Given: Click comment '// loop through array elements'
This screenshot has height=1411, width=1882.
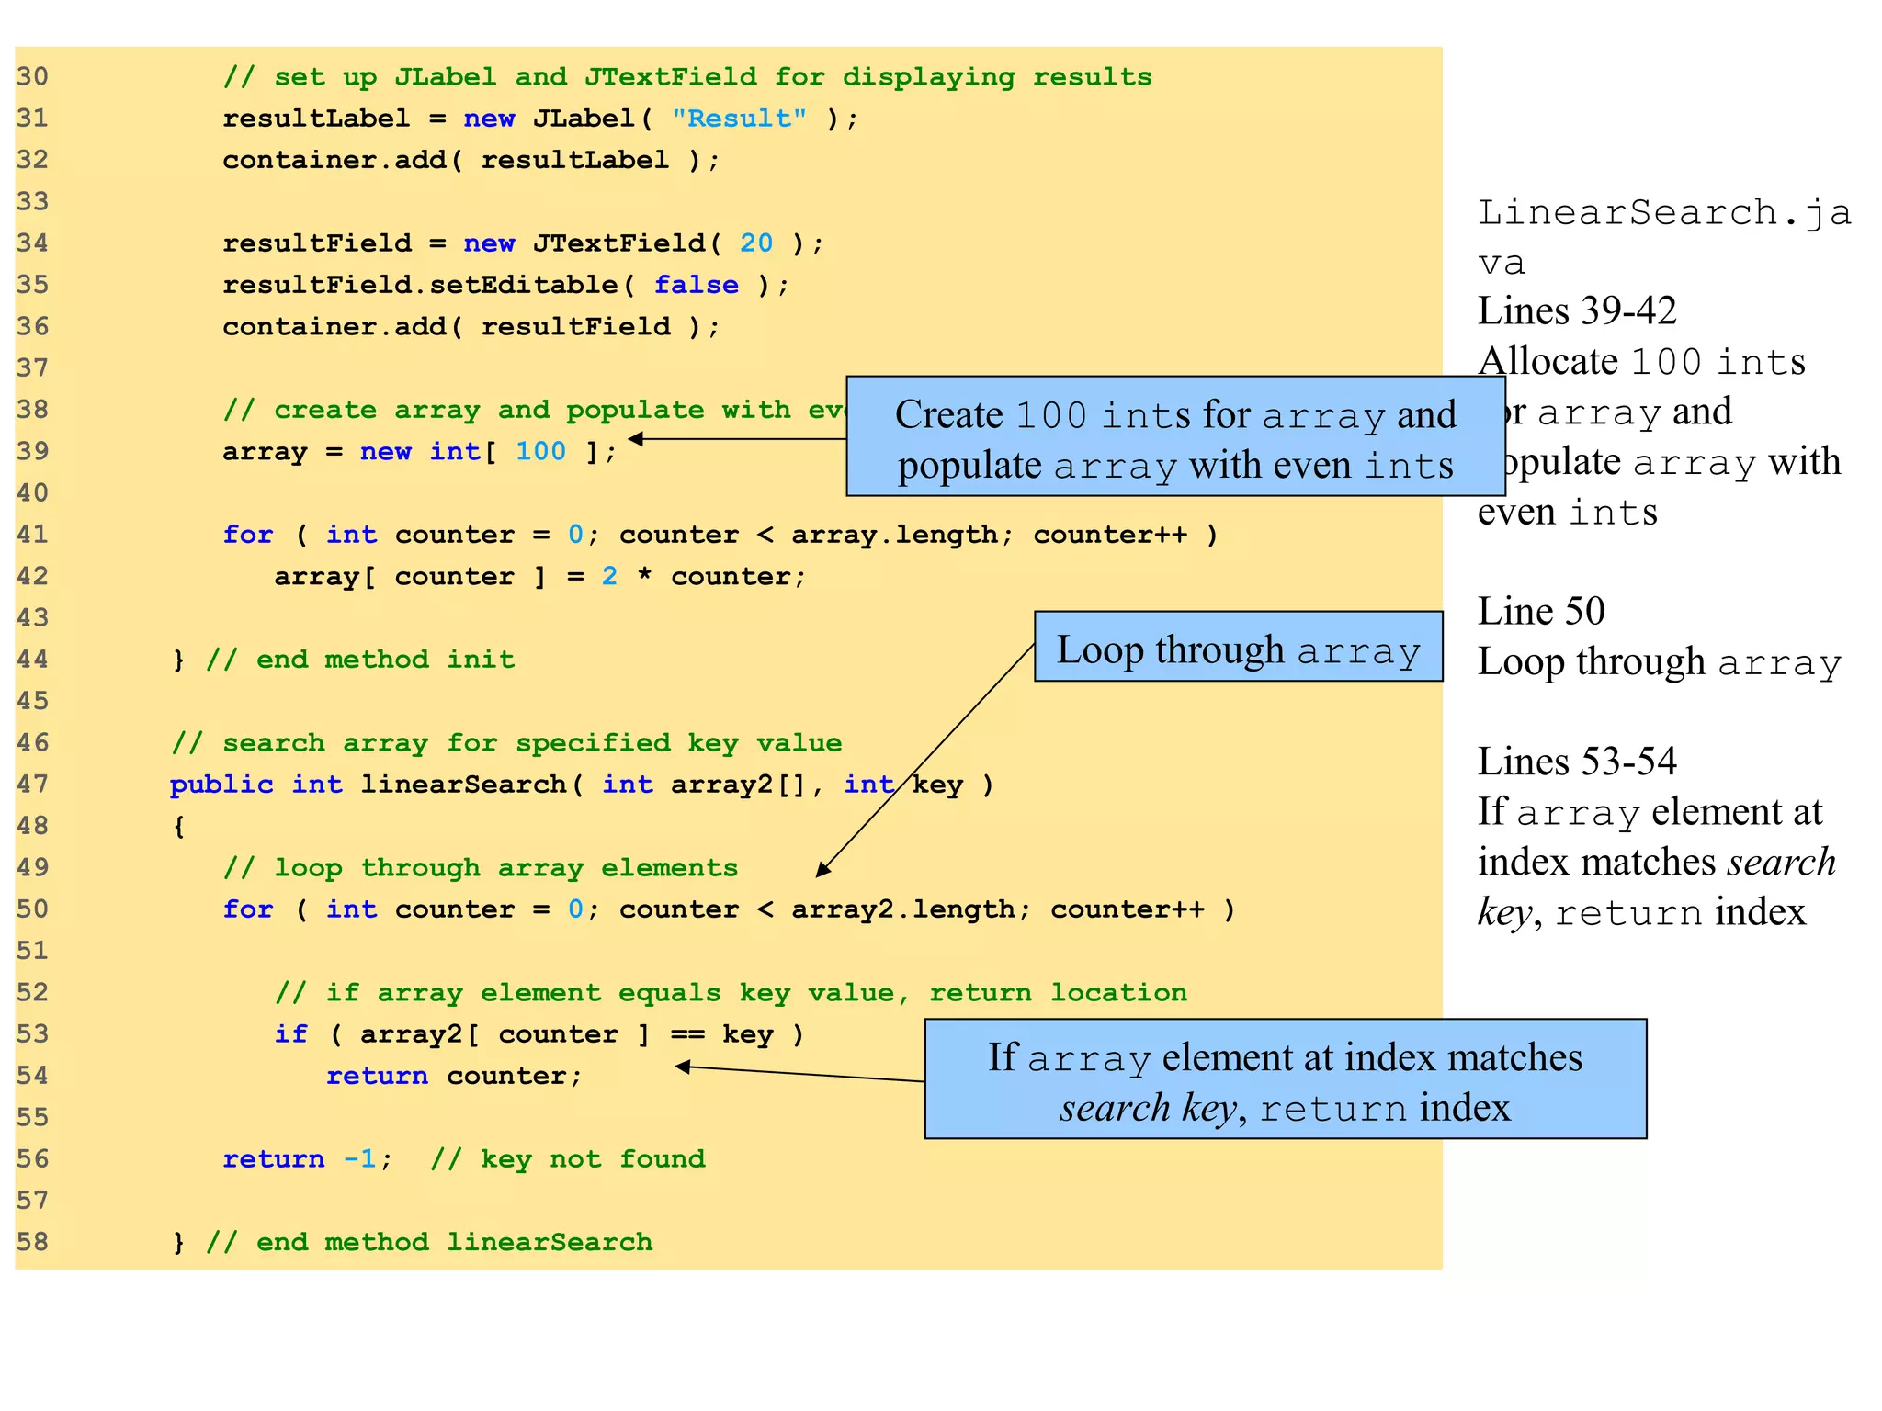Looking at the screenshot, I should pos(481,867).
